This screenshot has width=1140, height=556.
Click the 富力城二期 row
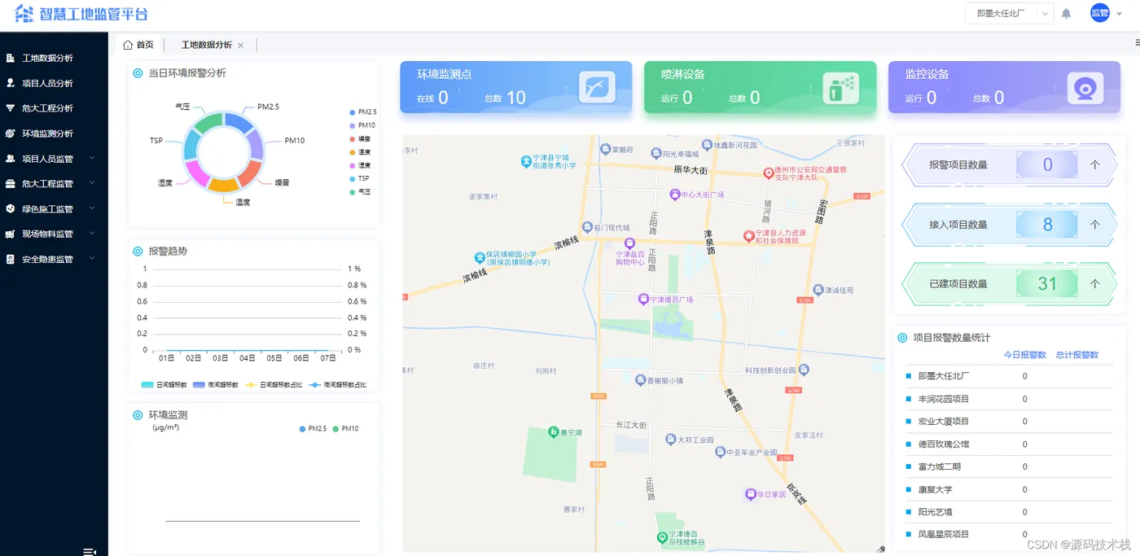point(1009,467)
